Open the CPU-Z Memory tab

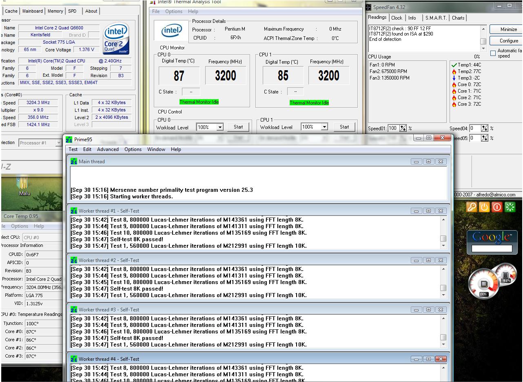point(55,11)
